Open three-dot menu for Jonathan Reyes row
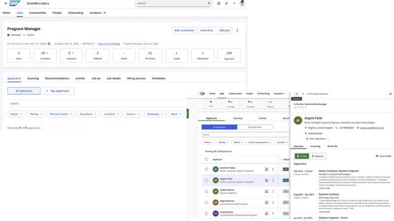Screen dimensions: 394x221 coord(273,169)
